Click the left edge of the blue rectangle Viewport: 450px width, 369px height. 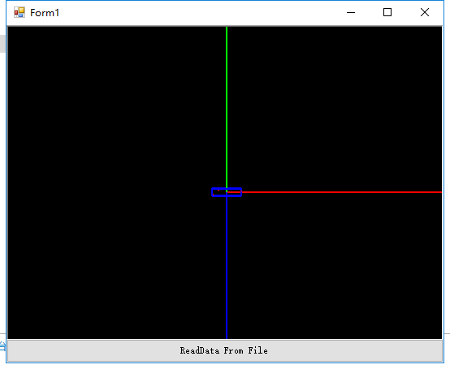pyautogui.click(x=212, y=192)
